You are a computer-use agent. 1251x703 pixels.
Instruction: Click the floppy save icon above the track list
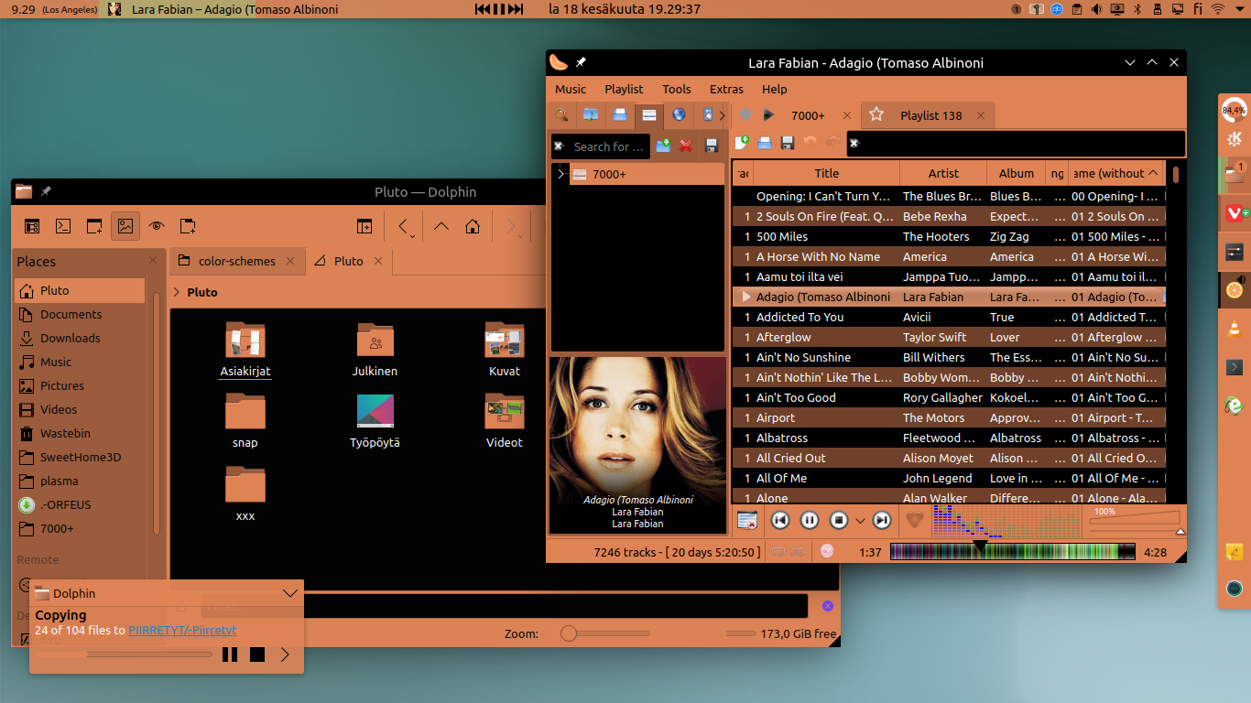788,142
